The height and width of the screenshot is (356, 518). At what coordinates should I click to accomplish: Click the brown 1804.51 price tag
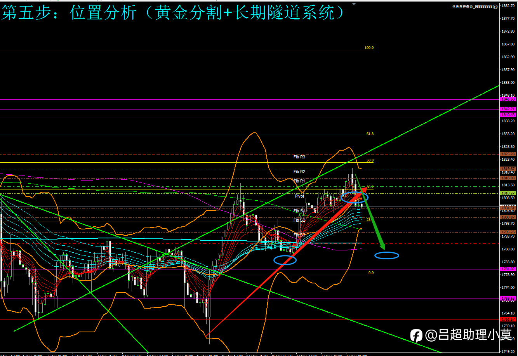click(x=509, y=208)
